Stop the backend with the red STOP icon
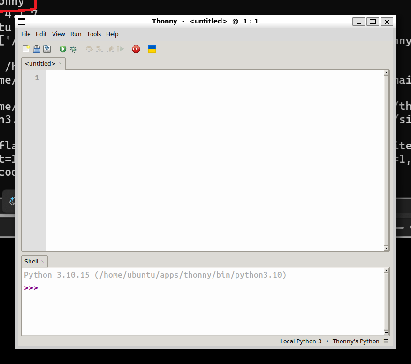This screenshot has width=411, height=364. point(136,49)
